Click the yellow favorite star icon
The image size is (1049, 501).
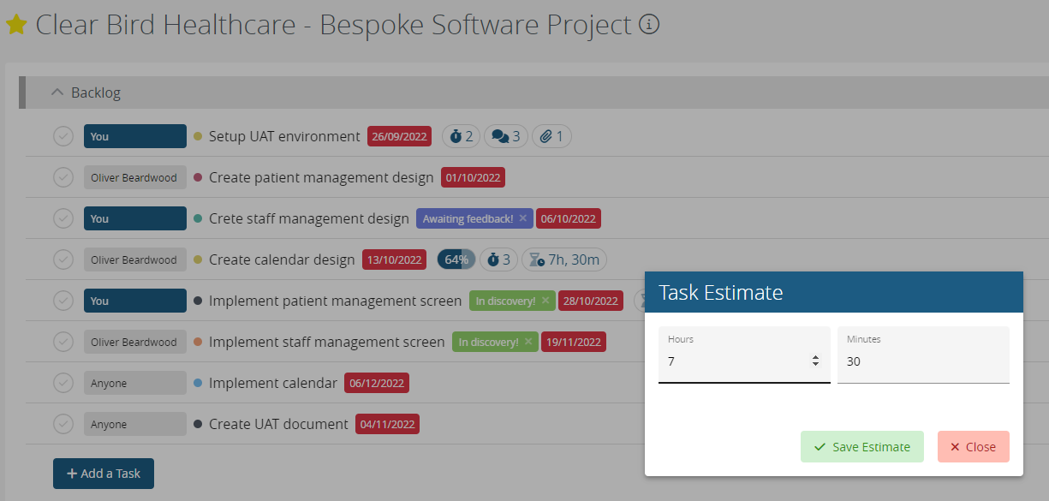(16, 25)
